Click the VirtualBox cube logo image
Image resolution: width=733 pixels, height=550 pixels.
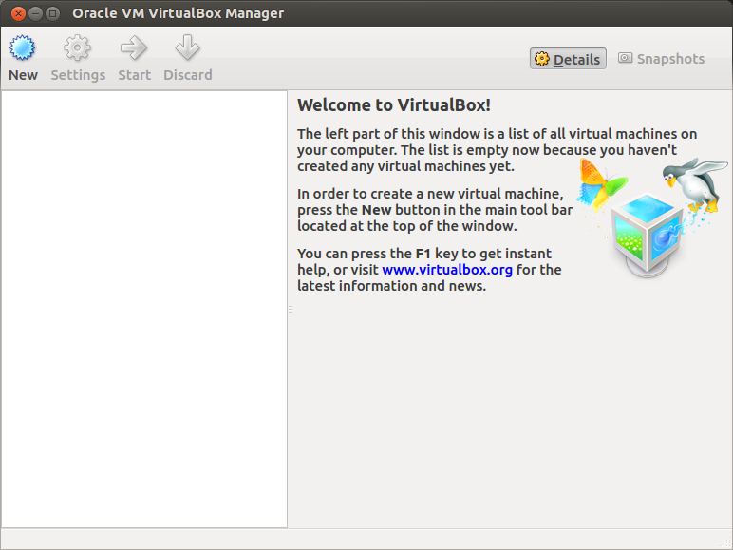coord(650,218)
